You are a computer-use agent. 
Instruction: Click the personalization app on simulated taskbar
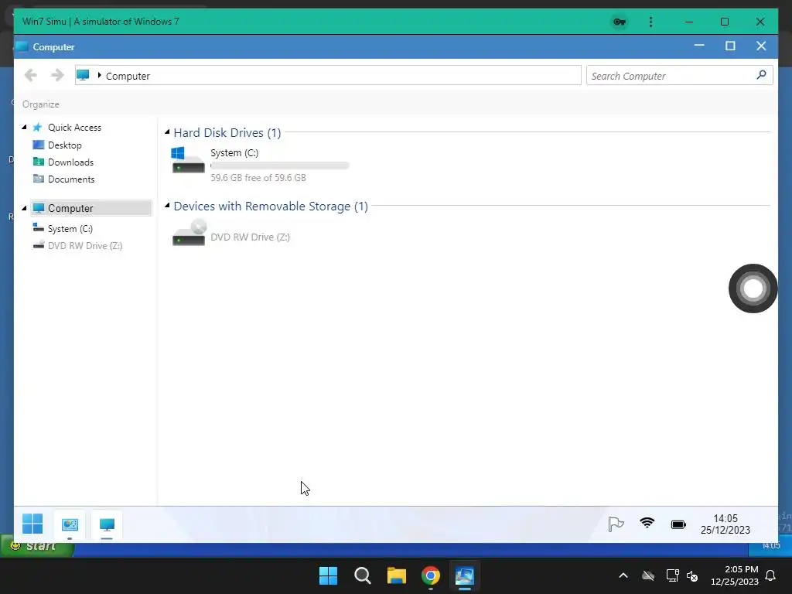pos(70,525)
